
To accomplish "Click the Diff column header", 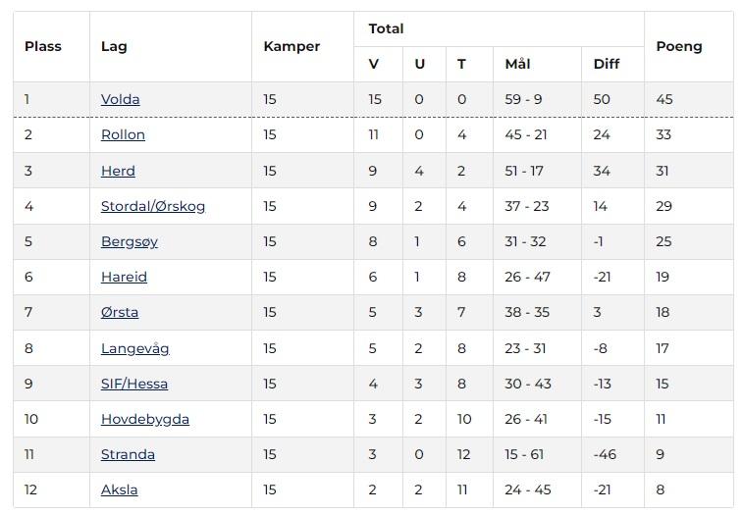I will coord(607,64).
